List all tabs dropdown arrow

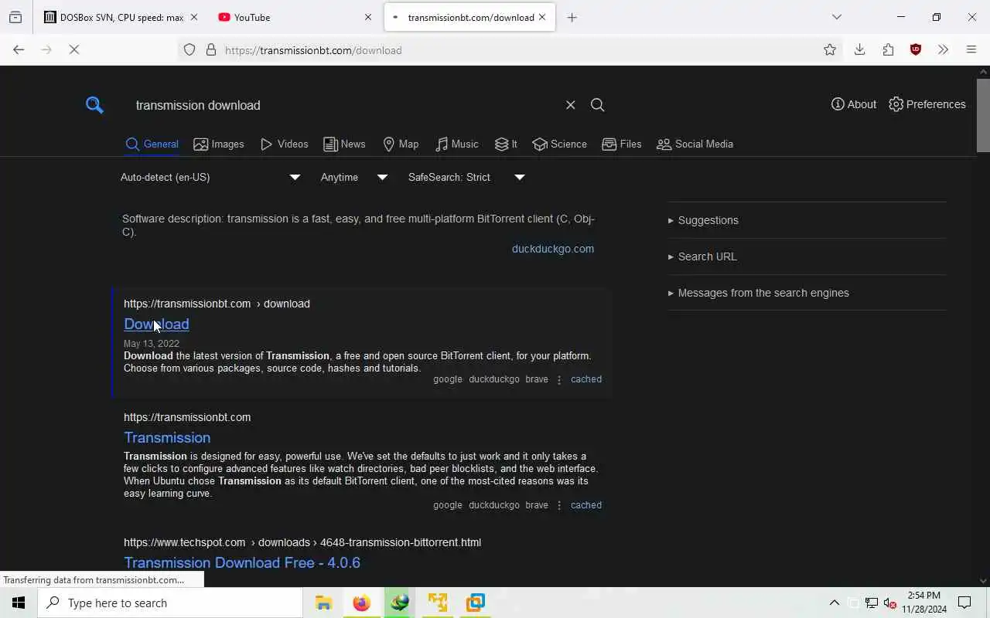click(836, 17)
